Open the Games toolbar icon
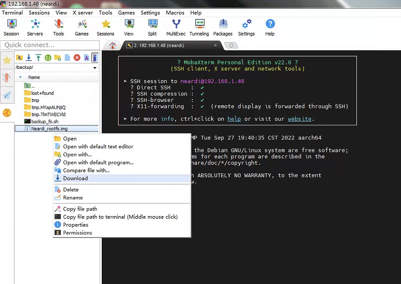This screenshot has height=284, width=401. [x=82, y=27]
